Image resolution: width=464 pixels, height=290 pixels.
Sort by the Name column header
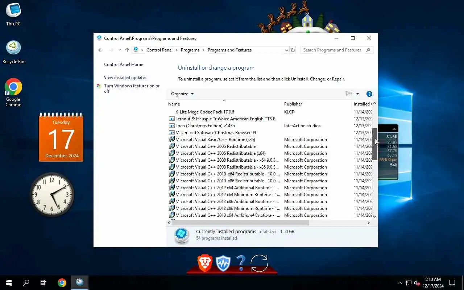point(224,104)
